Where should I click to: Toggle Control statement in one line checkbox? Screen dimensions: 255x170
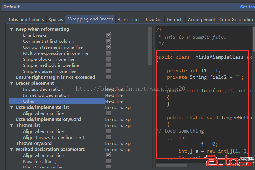tap(109, 47)
